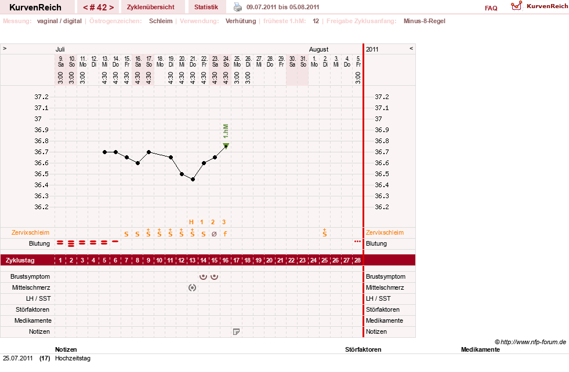Click the lowest temperature point at 36.45
569x372 pixels.
193,180
